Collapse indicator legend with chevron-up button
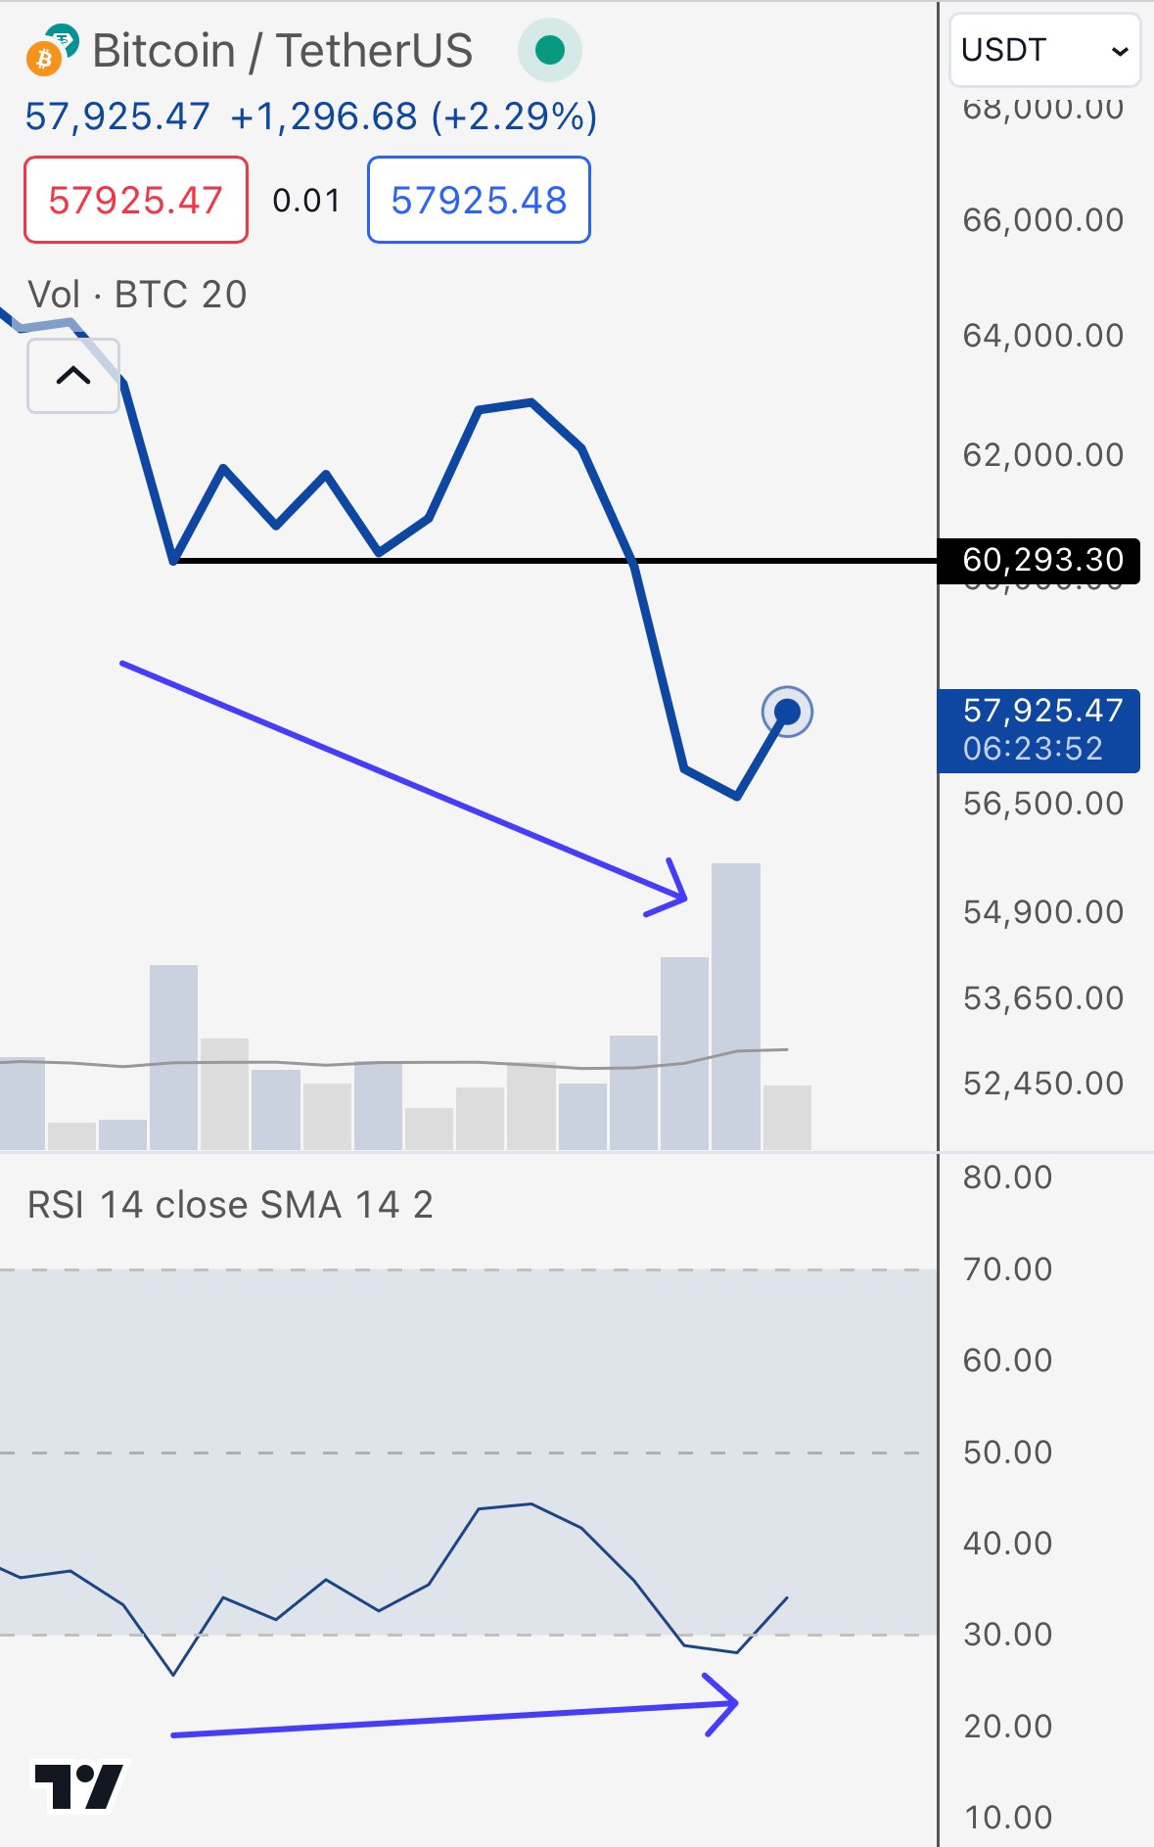The width and height of the screenshot is (1154, 1847). (x=73, y=376)
